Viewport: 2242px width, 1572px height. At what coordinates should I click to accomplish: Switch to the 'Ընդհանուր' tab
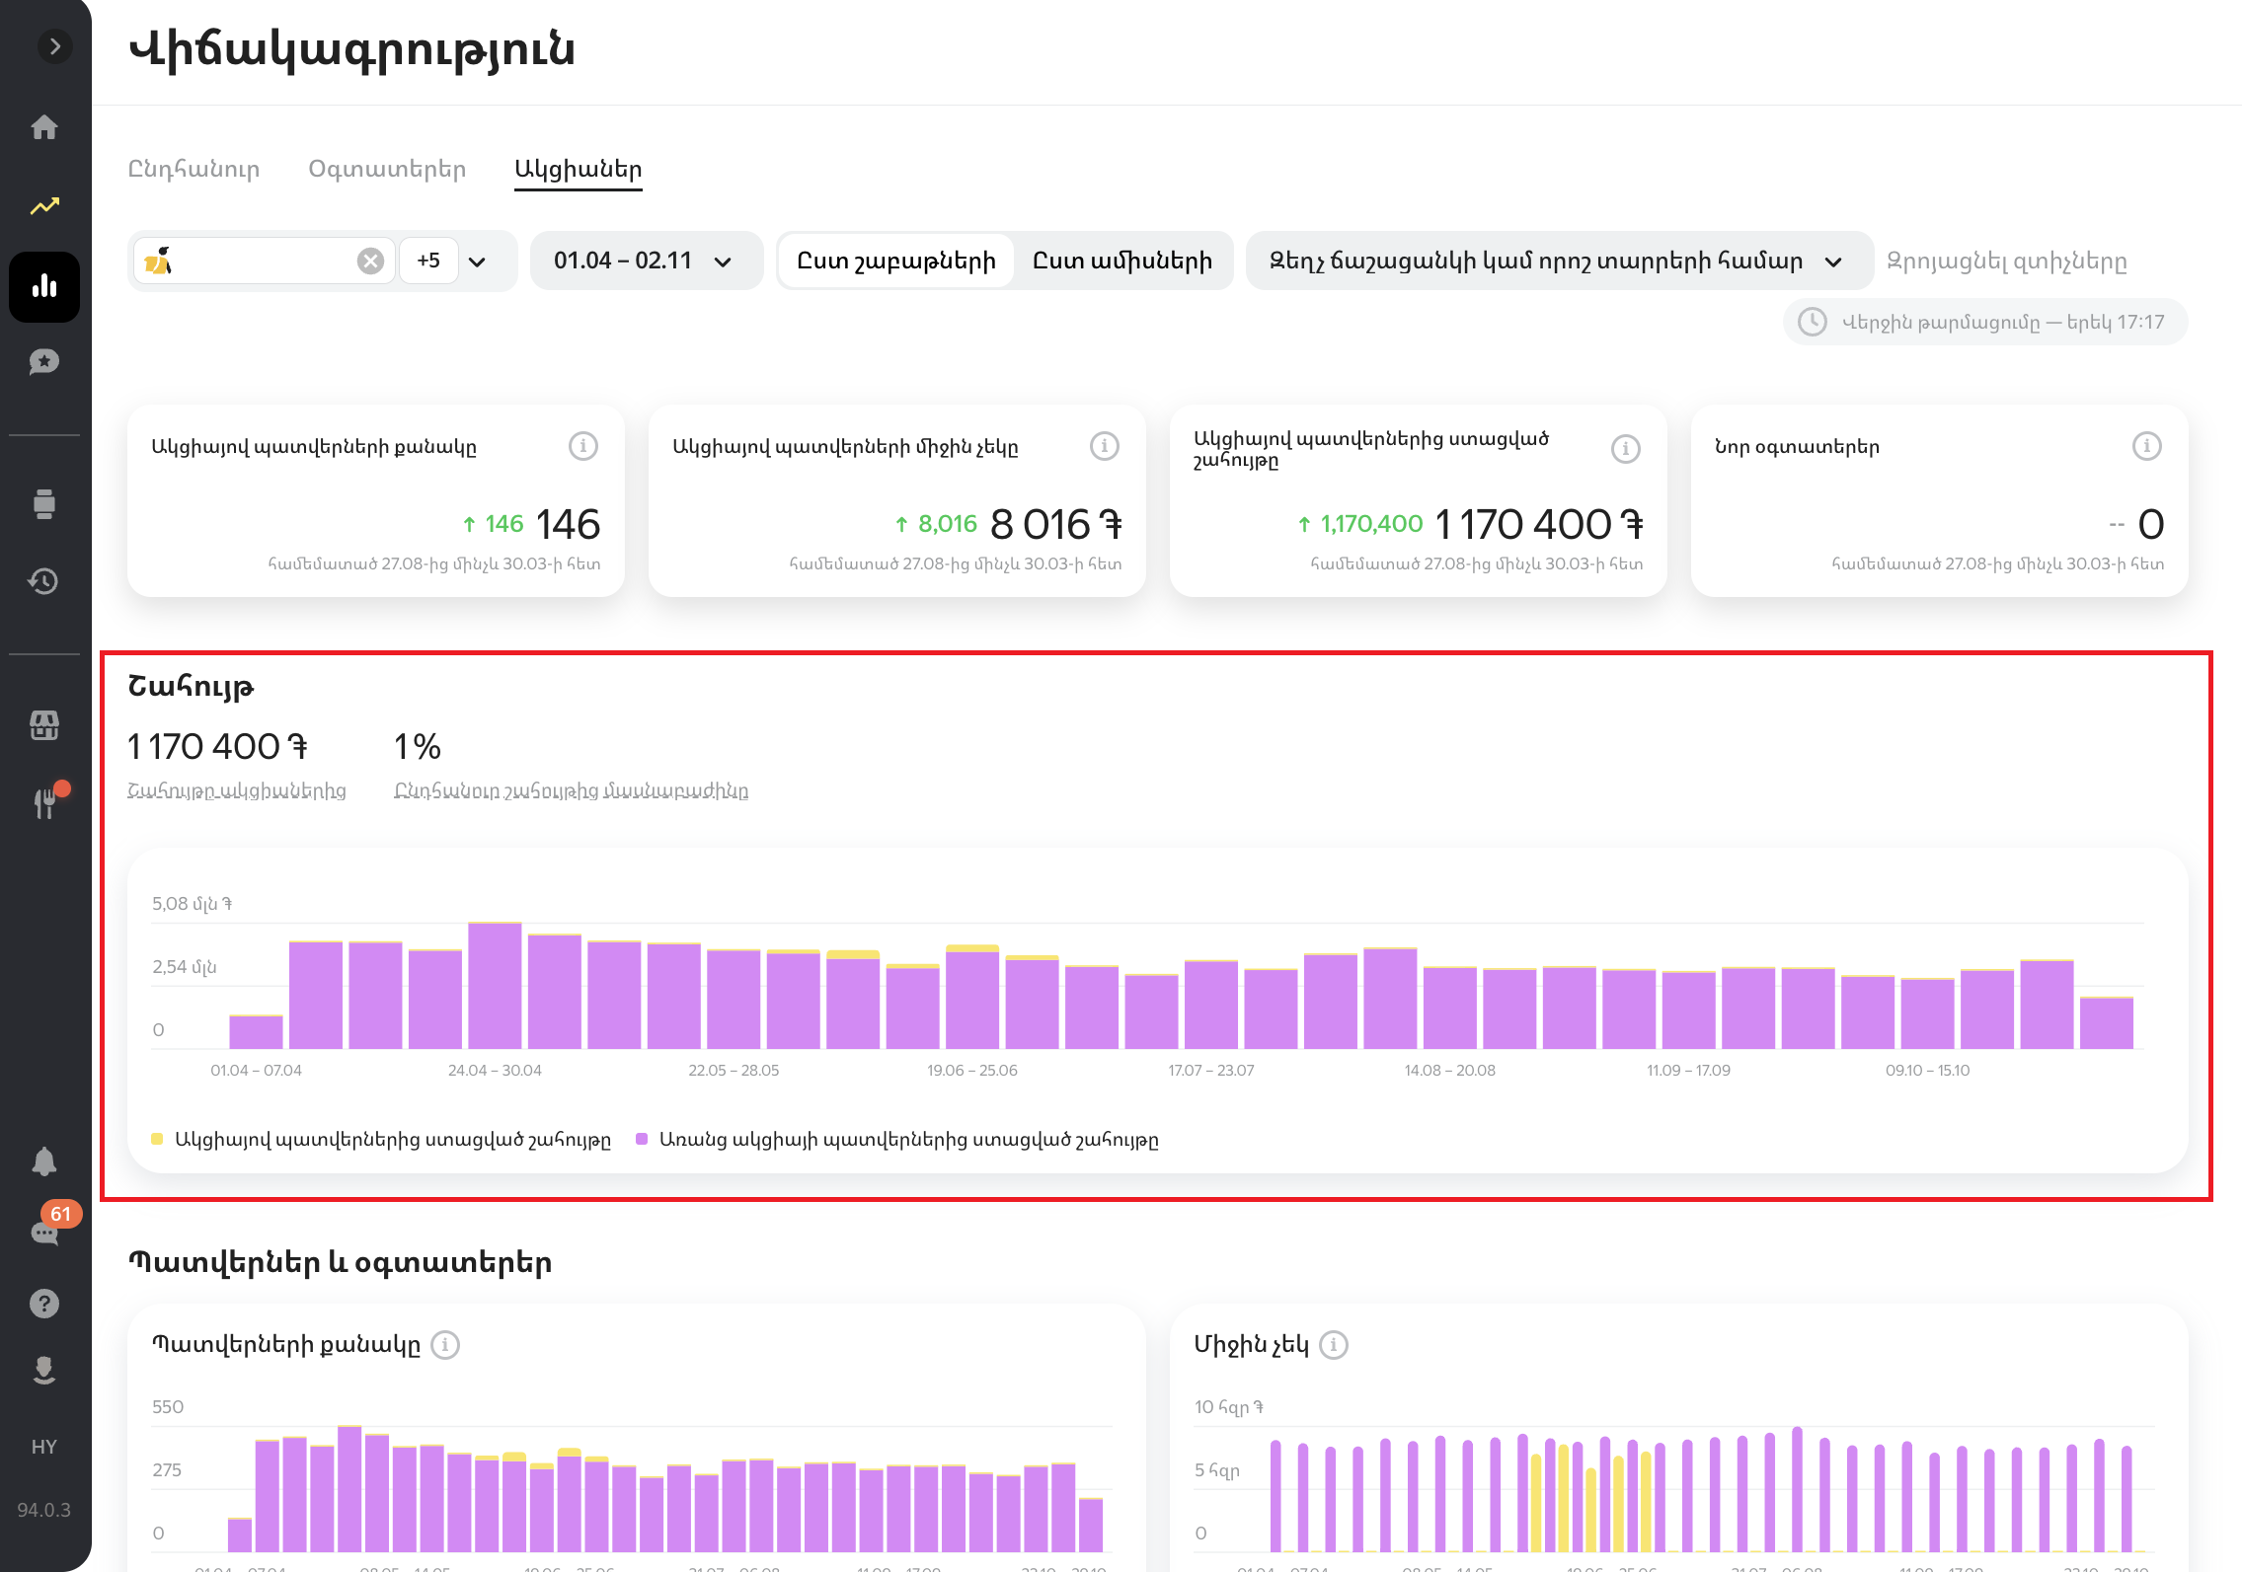point(194,169)
